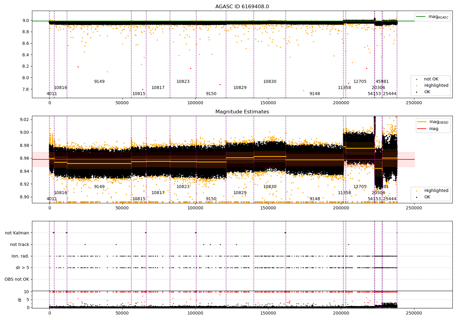
Task: Select the 'not track' row label
Action: point(19,244)
